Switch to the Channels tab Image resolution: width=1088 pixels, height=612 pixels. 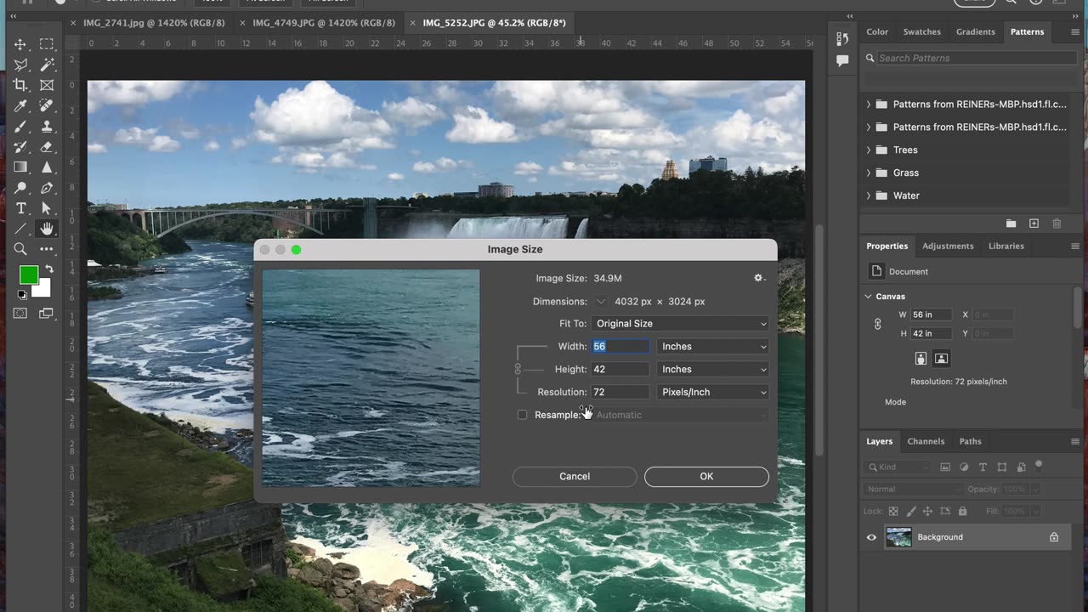pos(926,441)
